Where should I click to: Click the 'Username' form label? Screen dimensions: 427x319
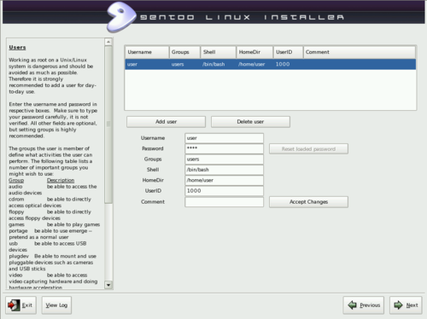coord(153,138)
